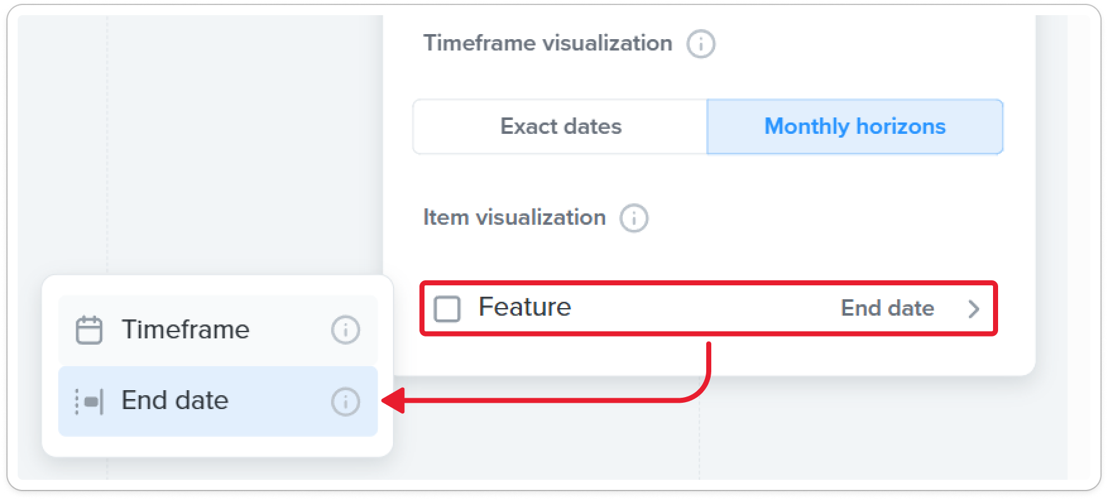Screen dimensions: 1108x500
Task: Click the calendar icon beside Timeframe option
Action: (x=89, y=330)
